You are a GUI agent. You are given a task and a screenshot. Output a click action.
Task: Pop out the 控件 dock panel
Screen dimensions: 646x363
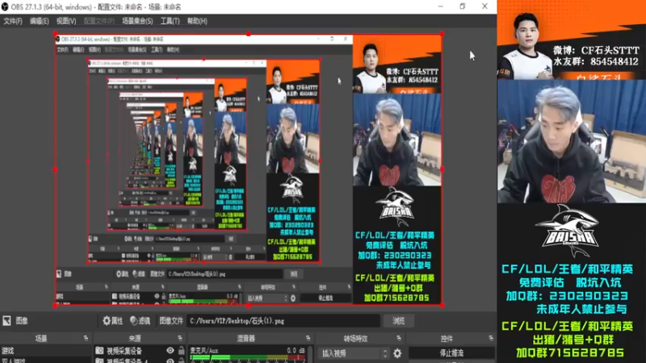click(491, 338)
